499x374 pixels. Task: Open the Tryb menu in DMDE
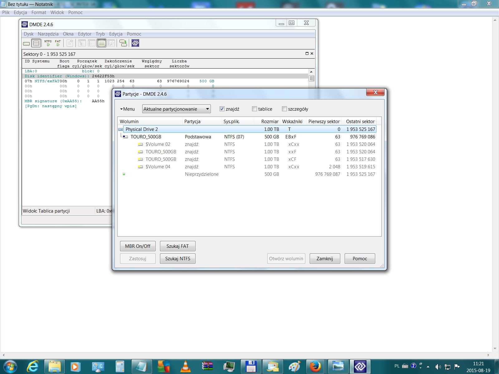pyautogui.click(x=100, y=34)
